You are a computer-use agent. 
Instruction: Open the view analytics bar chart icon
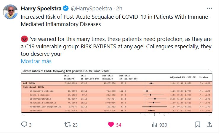point(154,125)
